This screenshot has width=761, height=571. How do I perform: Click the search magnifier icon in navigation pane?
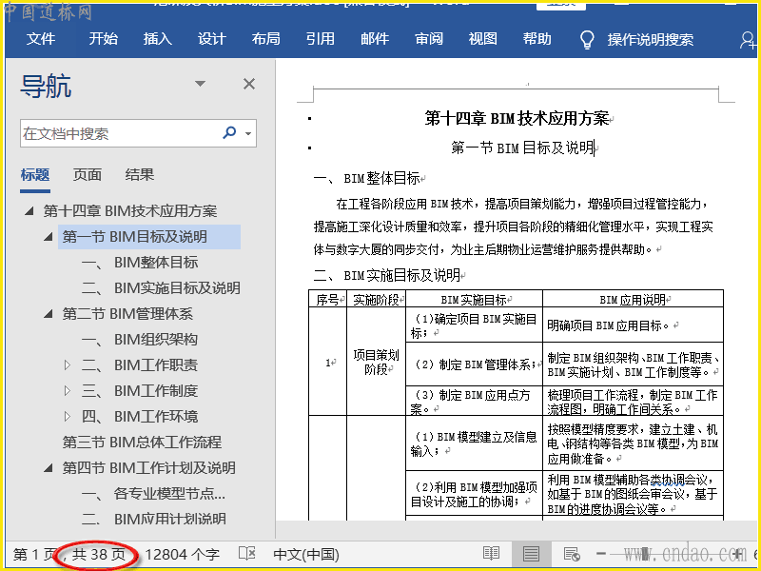tap(229, 133)
